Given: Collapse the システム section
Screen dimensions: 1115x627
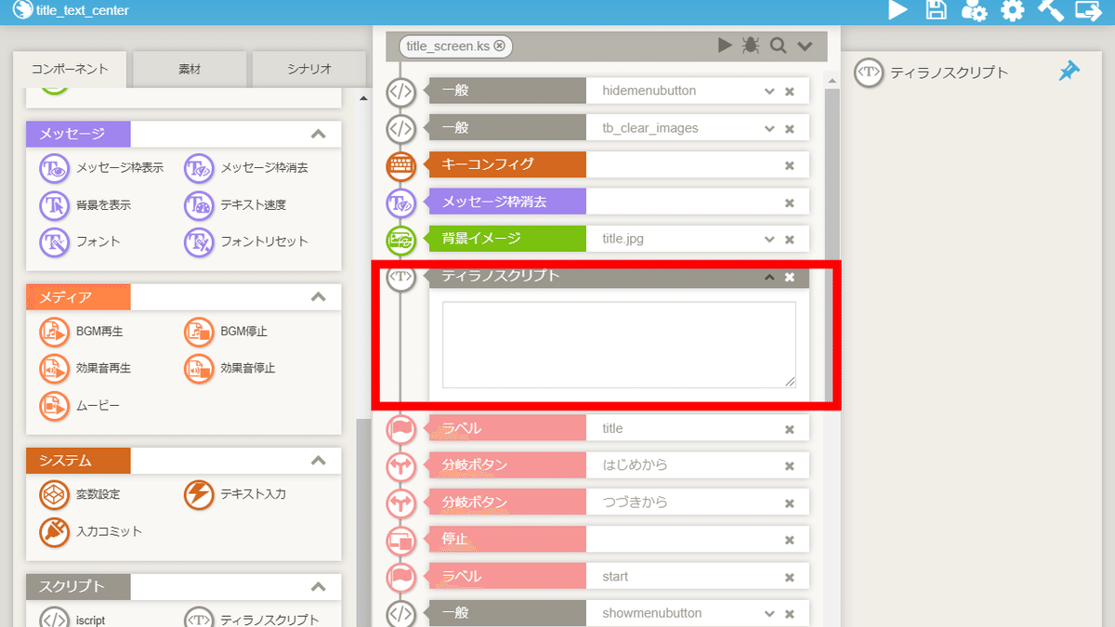Looking at the screenshot, I should (x=319, y=461).
